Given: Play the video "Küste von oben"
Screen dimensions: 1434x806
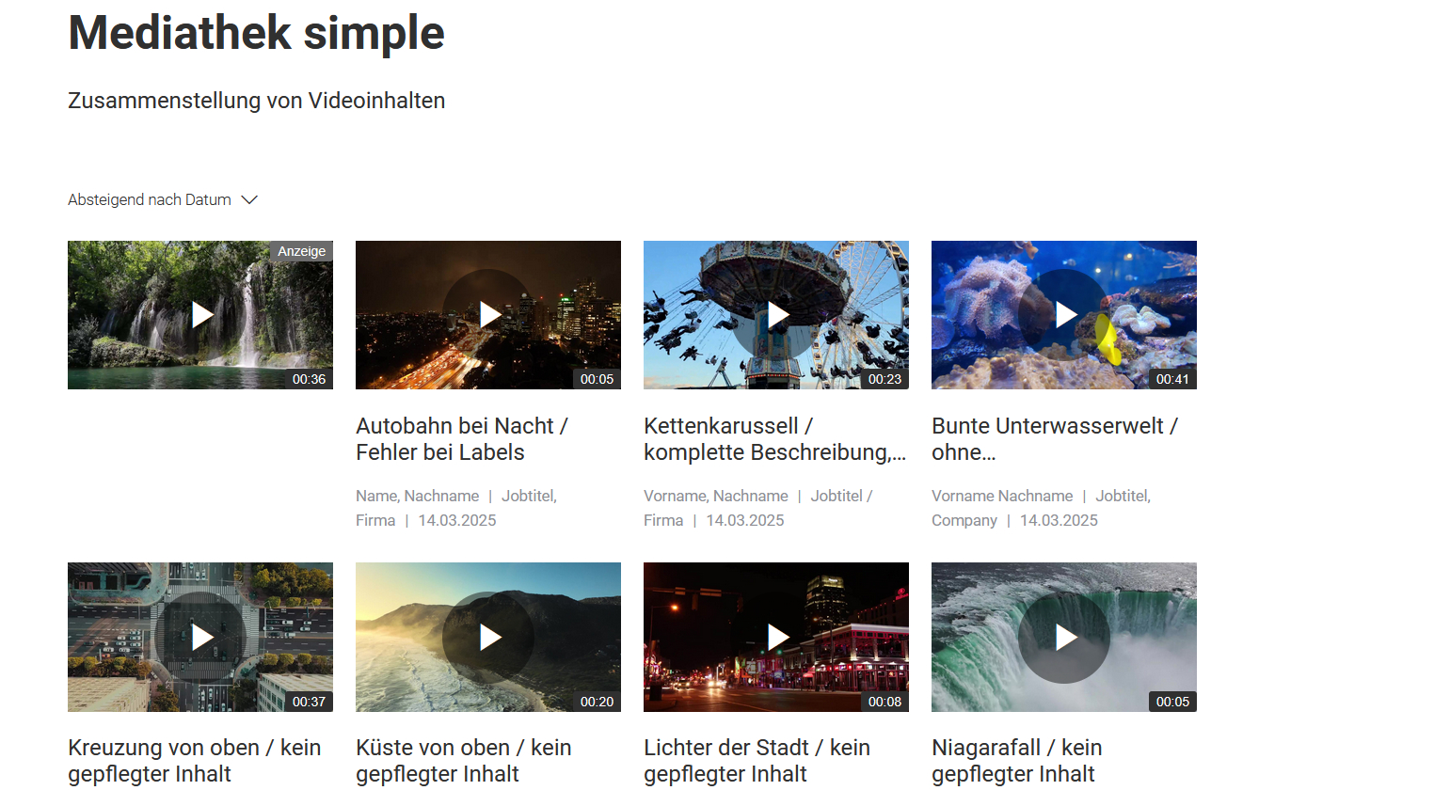Looking at the screenshot, I should (488, 637).
